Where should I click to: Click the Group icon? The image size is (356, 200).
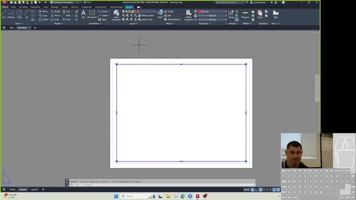point(231,14)
